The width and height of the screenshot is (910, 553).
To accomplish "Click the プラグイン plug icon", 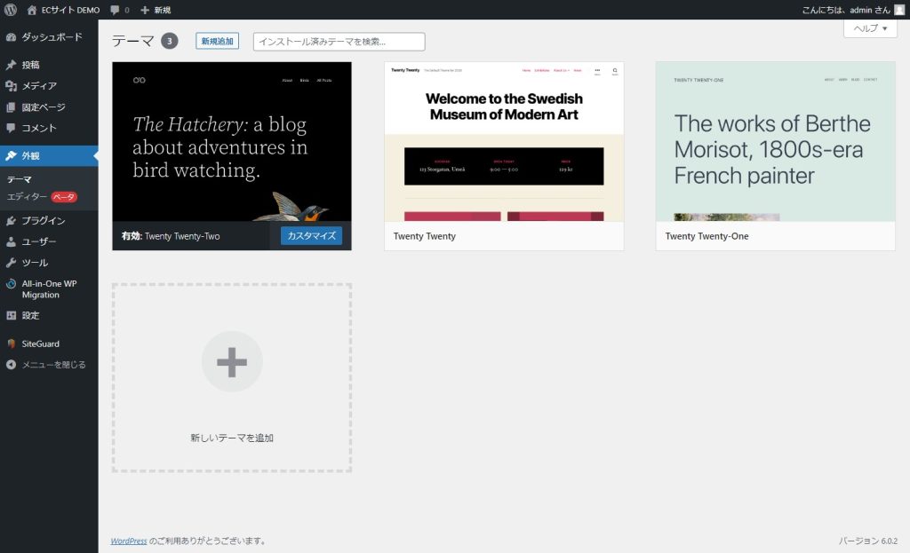I will (x=11, y=221).
